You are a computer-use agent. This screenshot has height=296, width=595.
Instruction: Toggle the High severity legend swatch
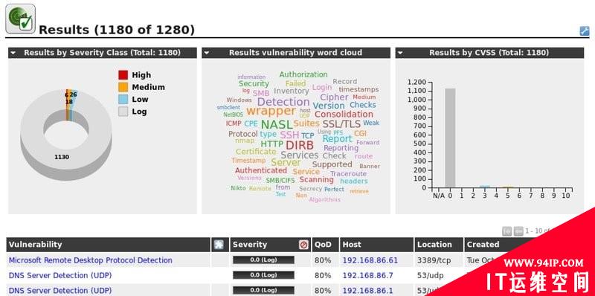click(123, 75)
